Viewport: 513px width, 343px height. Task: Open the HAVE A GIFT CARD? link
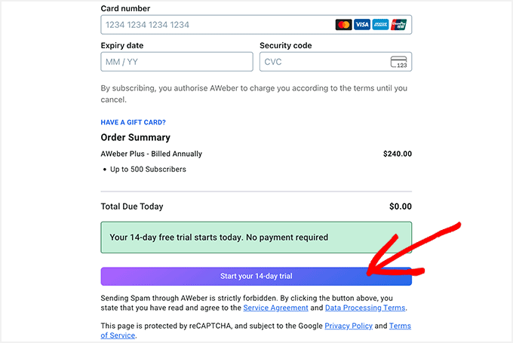click(133, 122)
